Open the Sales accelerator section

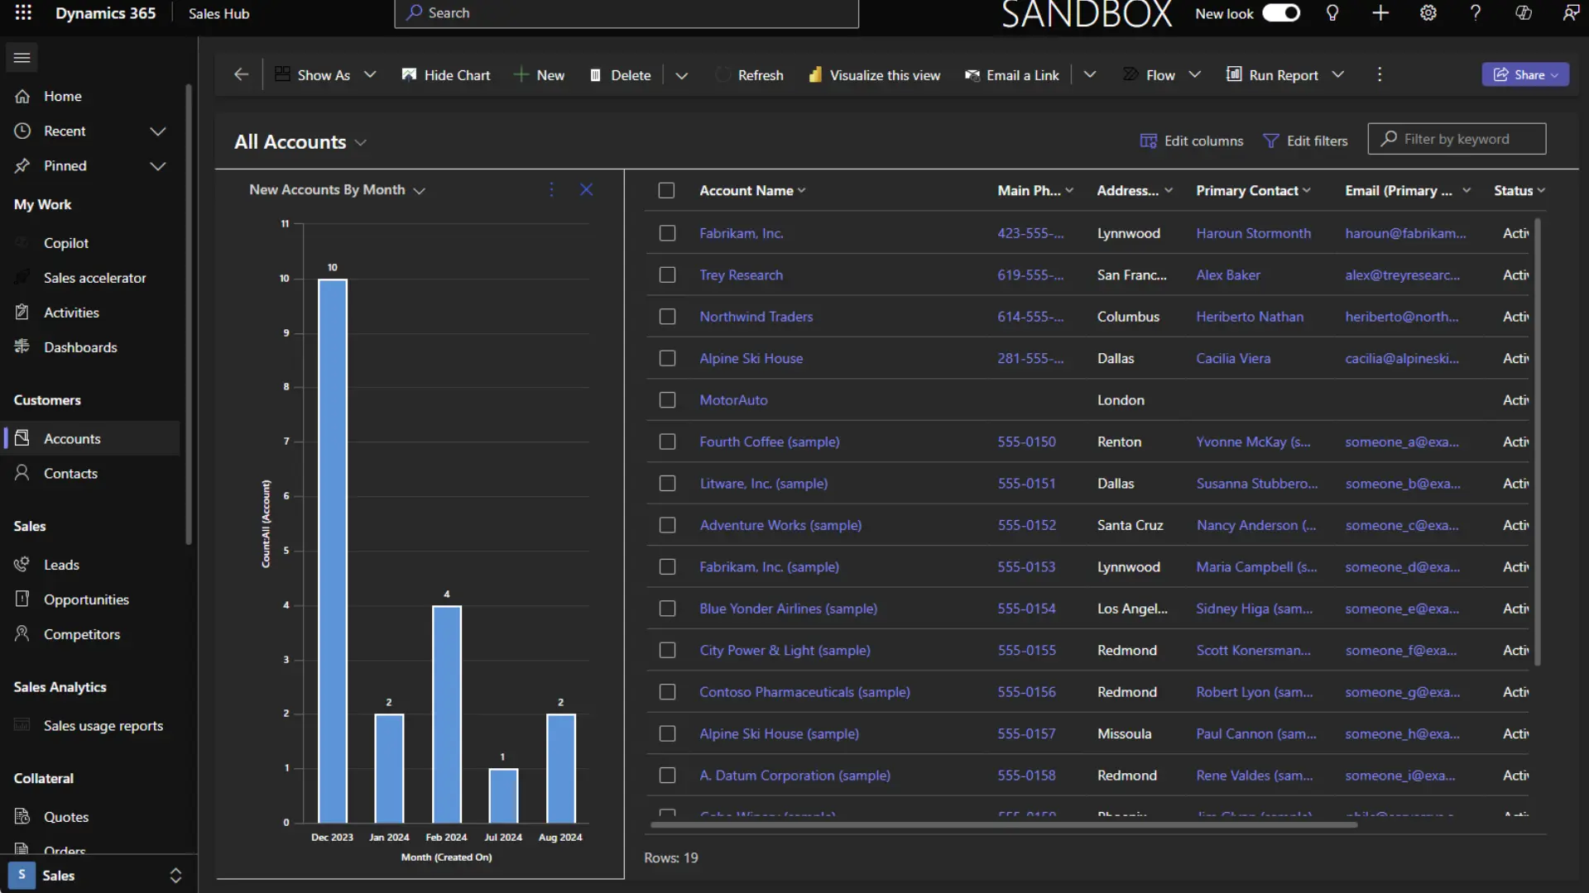(94, 277)
